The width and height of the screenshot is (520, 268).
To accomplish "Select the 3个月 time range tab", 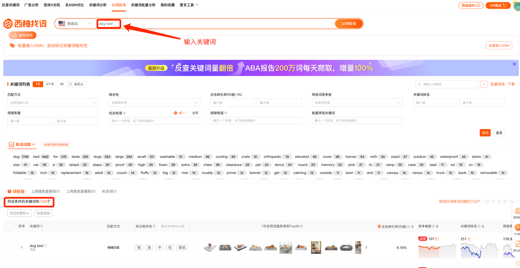I will [x=50, y=84].
